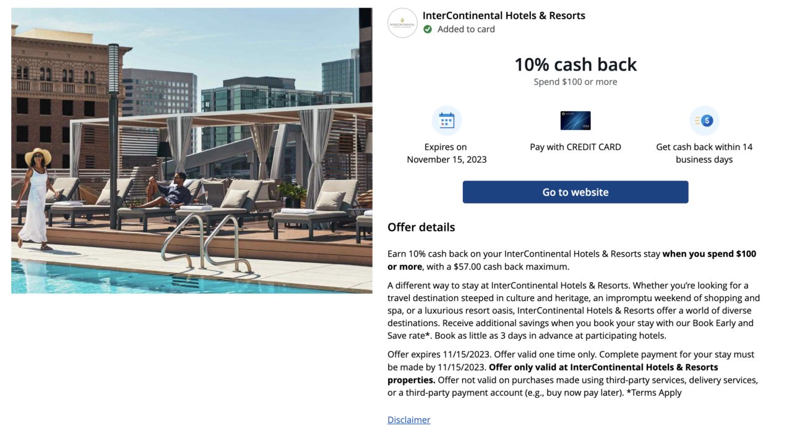Select the Offer details heading
This screenshot has width=802, height=433.
tap(421, 227)
